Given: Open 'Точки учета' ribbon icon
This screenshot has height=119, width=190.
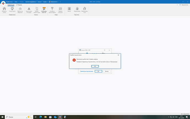Looking at the screenshot, I should pos(12,10).
